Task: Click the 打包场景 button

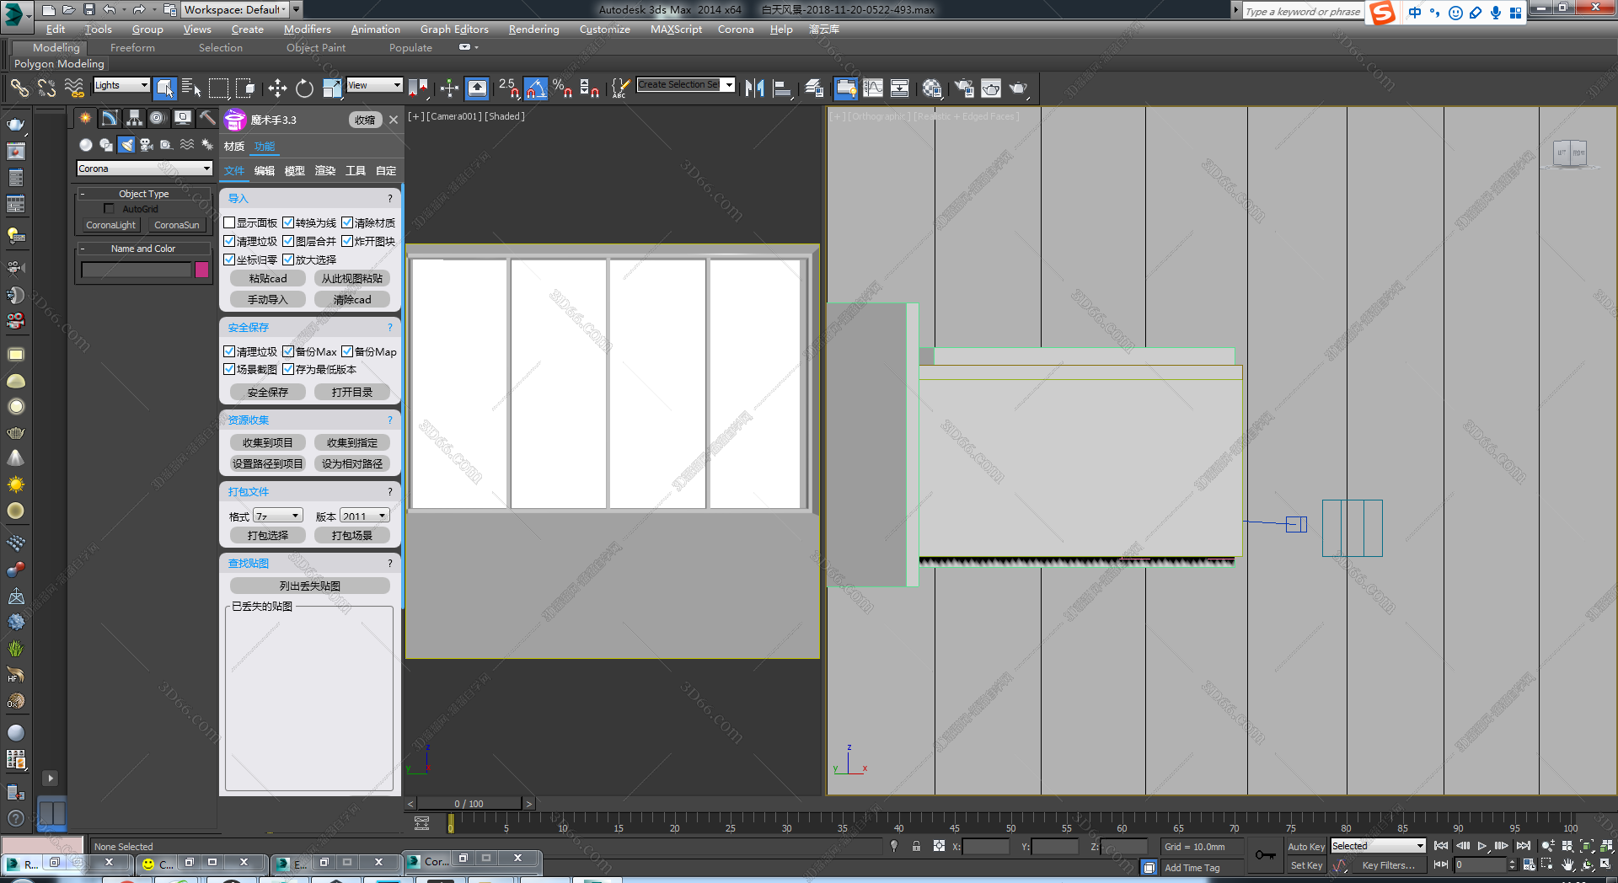Action: tap(352, 535)
